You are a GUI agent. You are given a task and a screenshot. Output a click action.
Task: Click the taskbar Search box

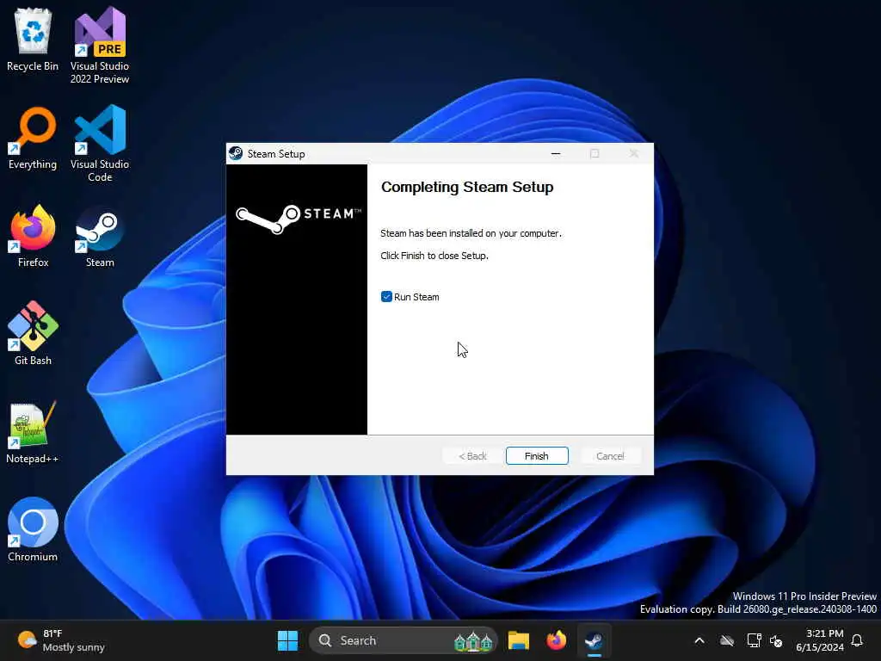click(x=404, y=640)
